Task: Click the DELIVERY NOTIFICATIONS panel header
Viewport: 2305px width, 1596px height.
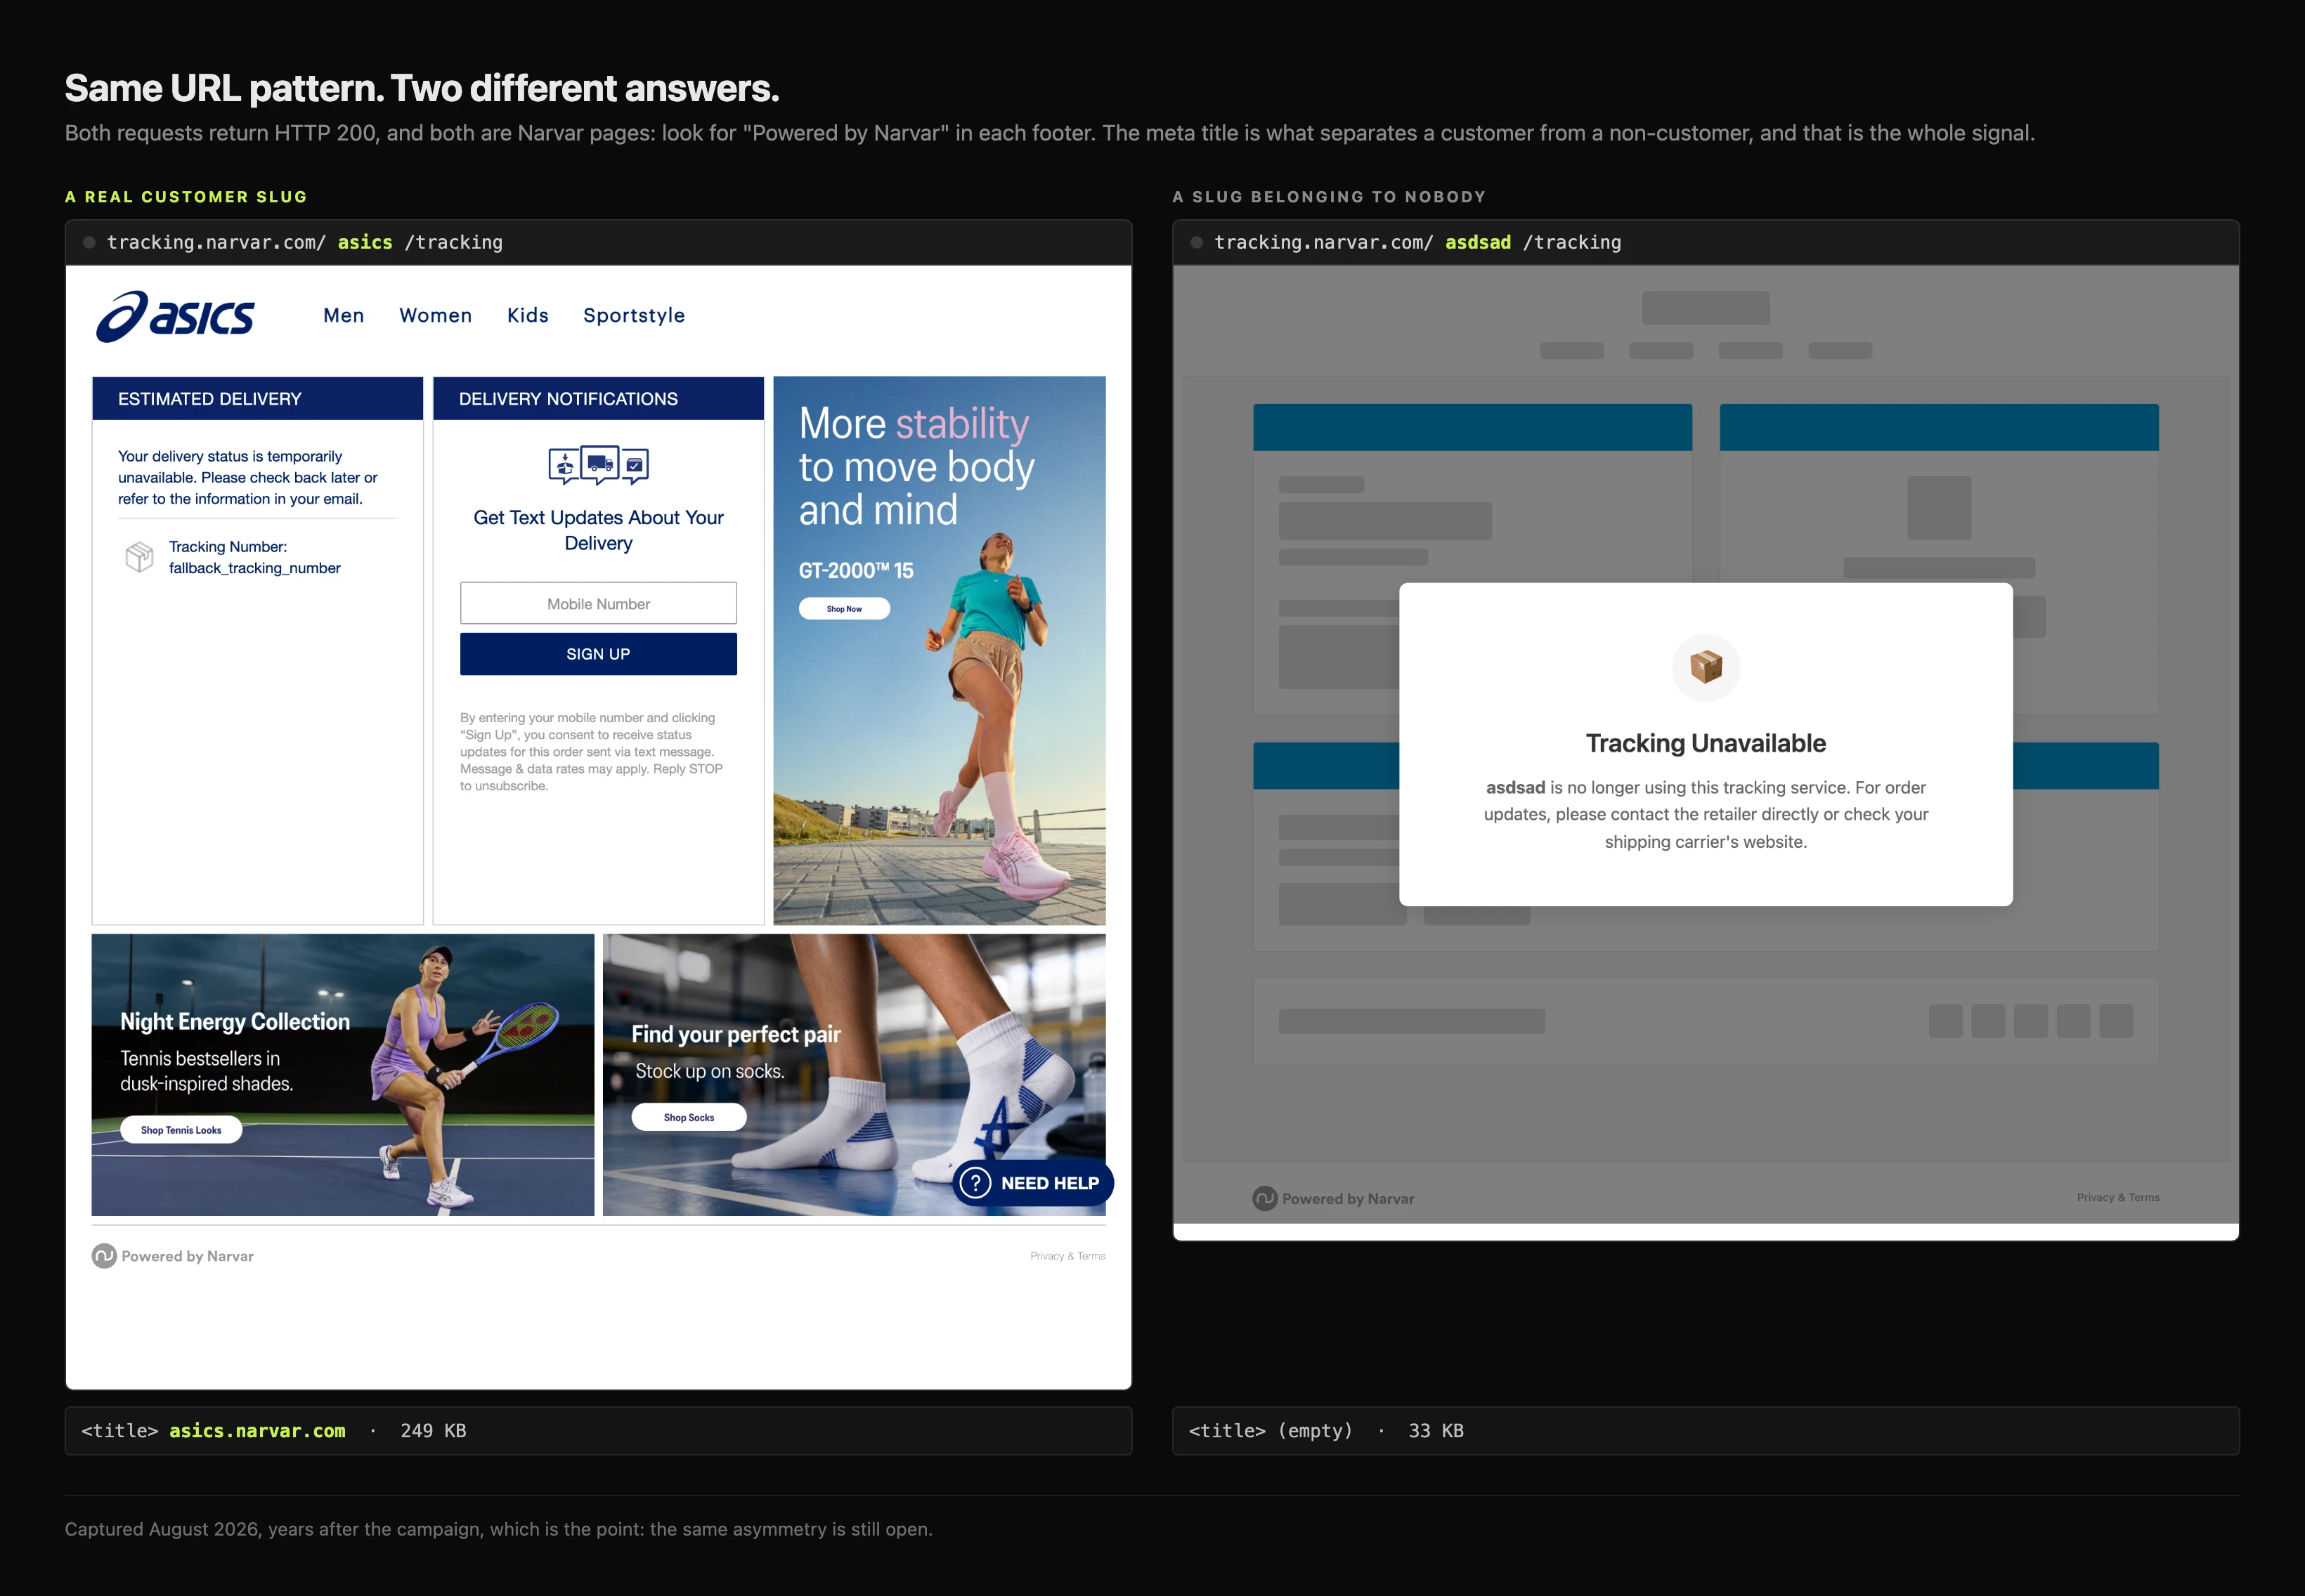Action: [x=598, y=399]
